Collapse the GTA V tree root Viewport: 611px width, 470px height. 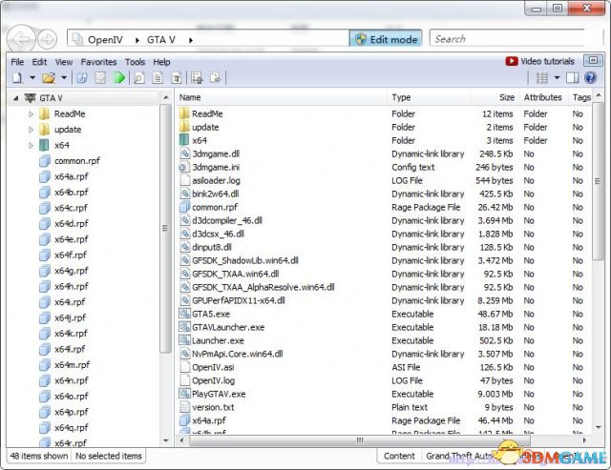click(x=15, y=98)
